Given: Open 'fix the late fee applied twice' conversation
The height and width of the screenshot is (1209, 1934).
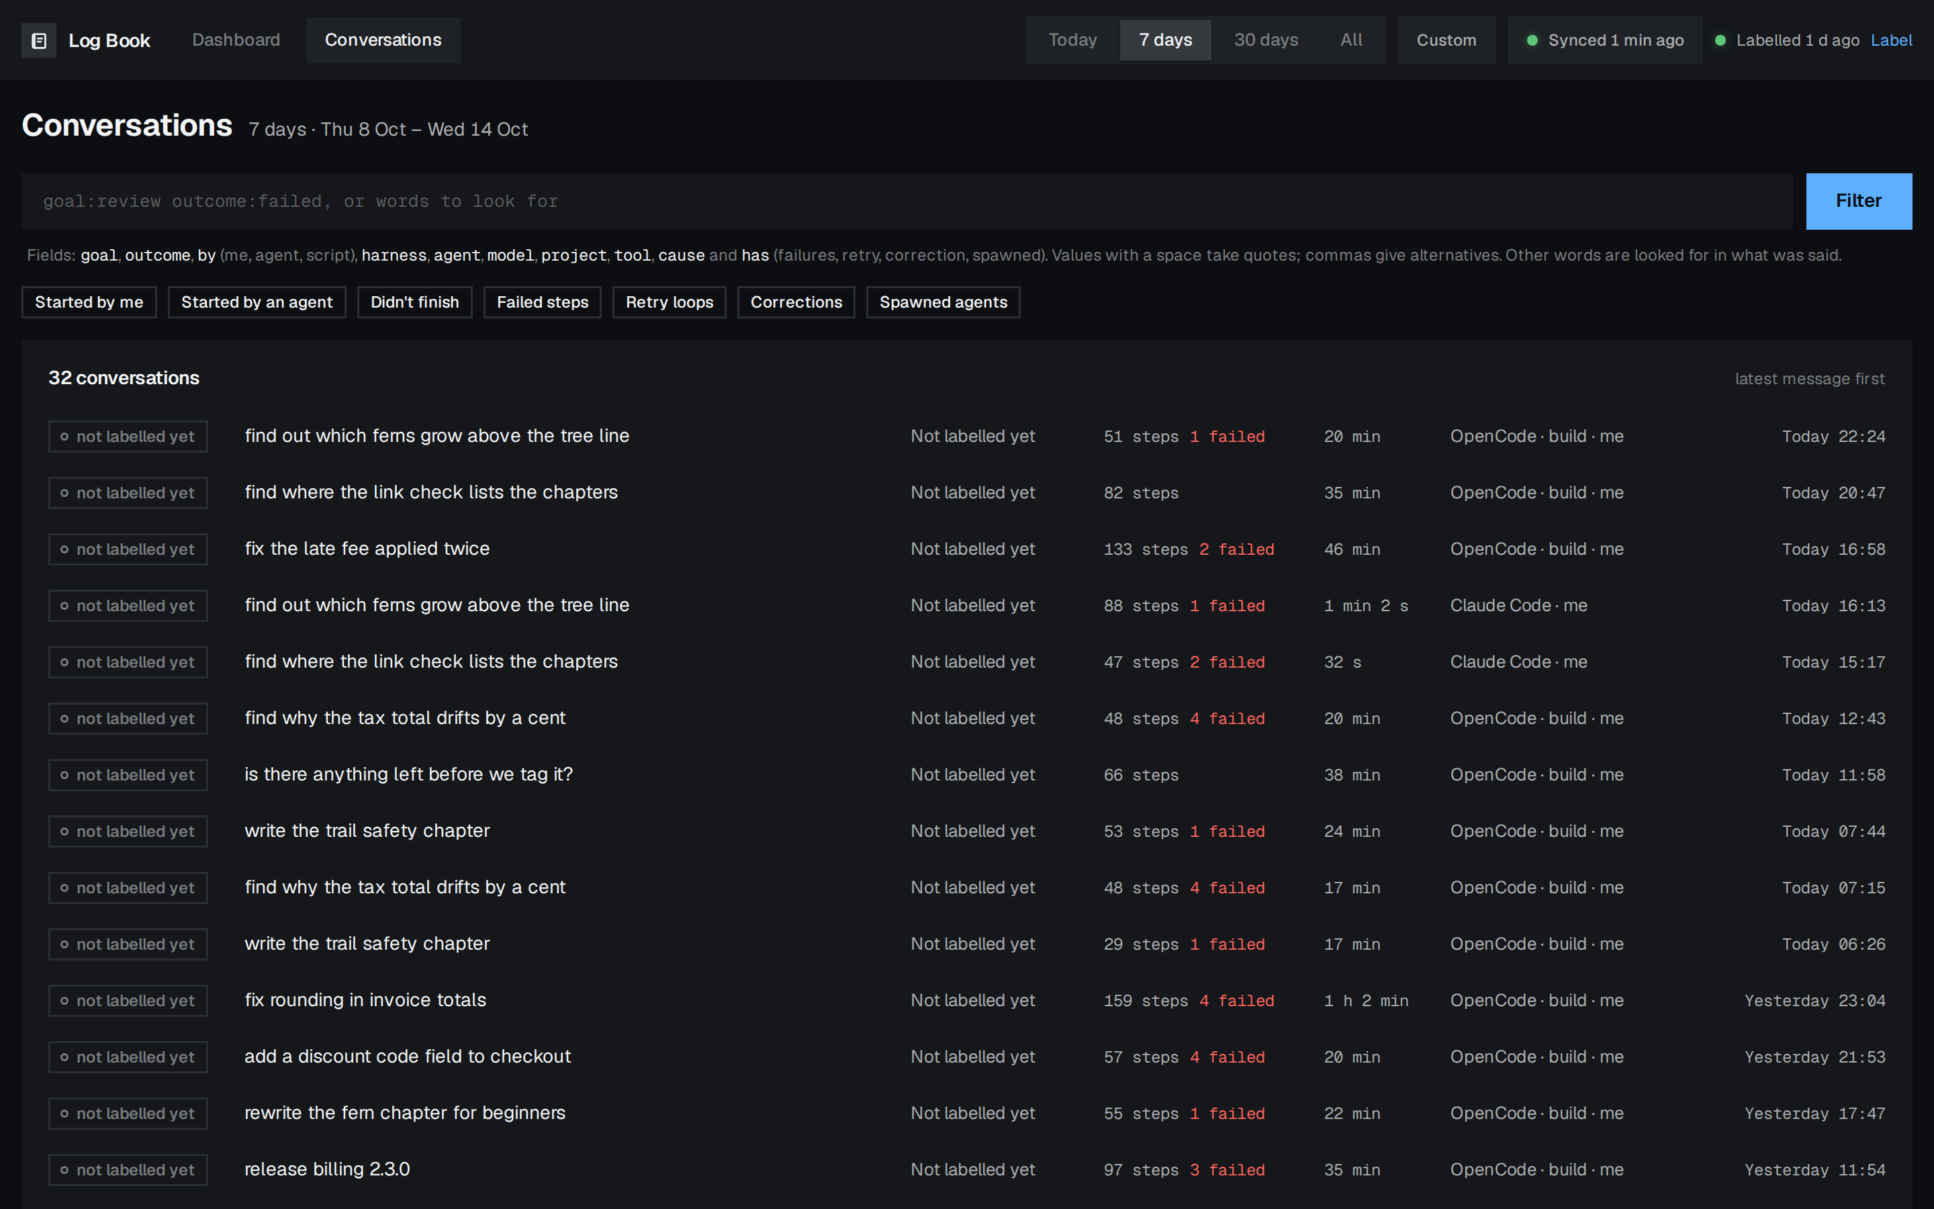Looking at the screenshot, I should [367, 549].
